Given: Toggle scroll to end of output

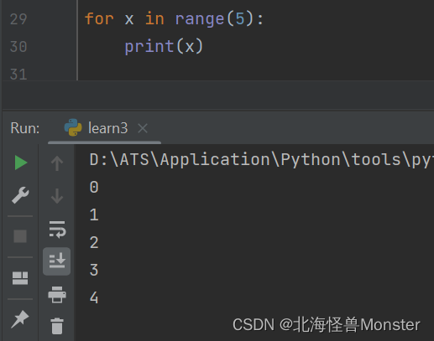Looking at the screenshot, I should [57, 261].
